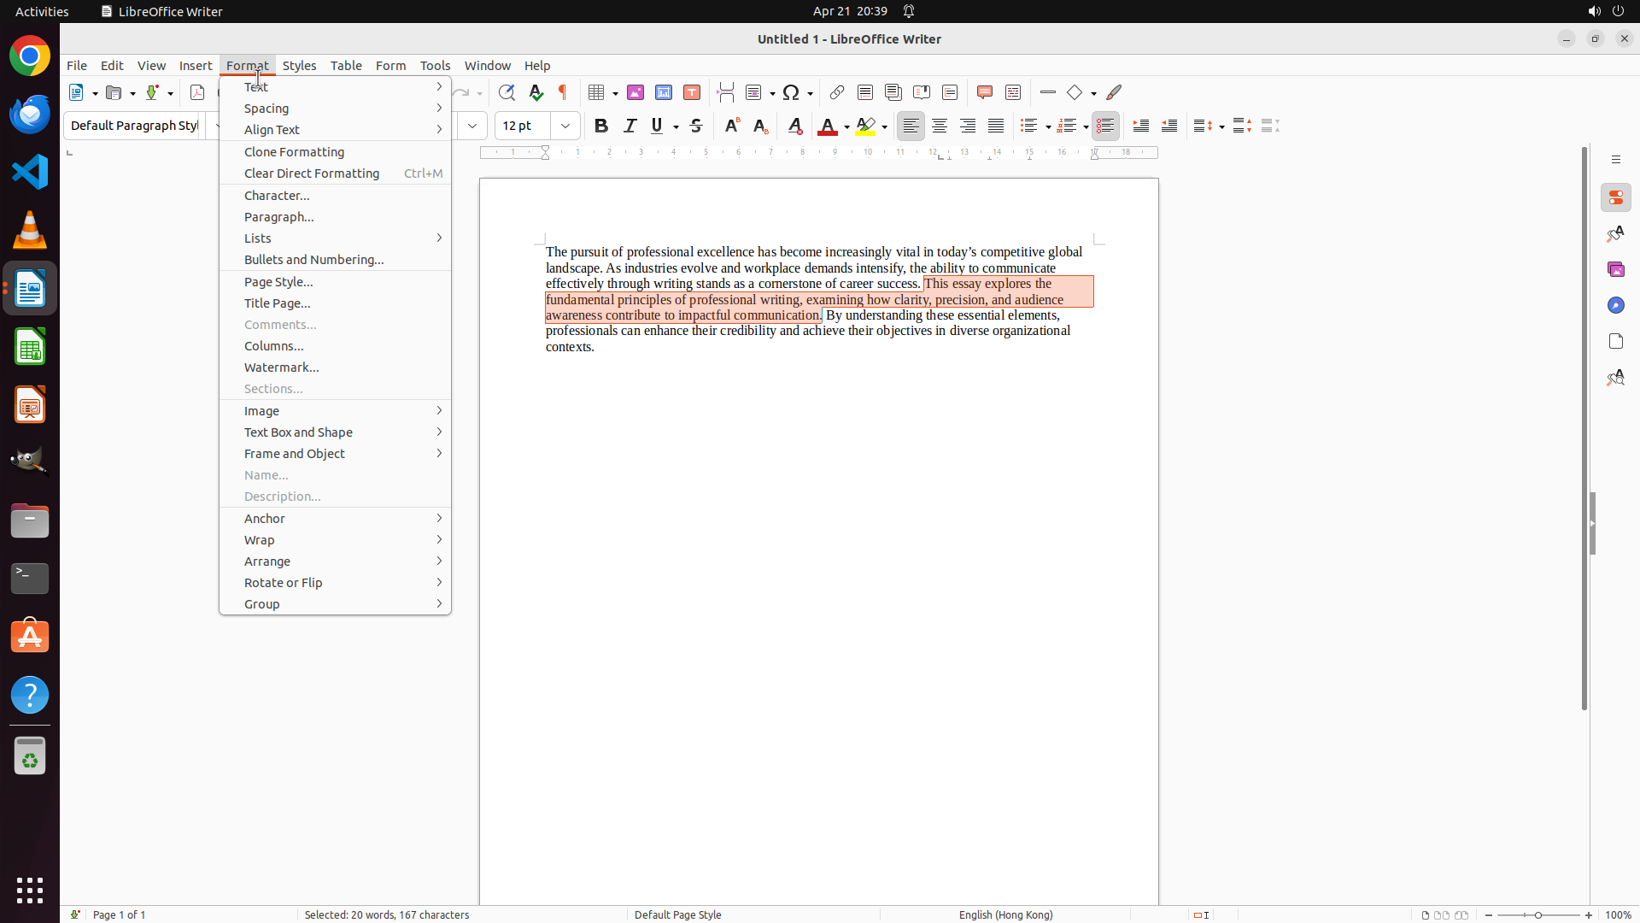
Task: Click the Insert Page Break icon
Action: [726, 92]
